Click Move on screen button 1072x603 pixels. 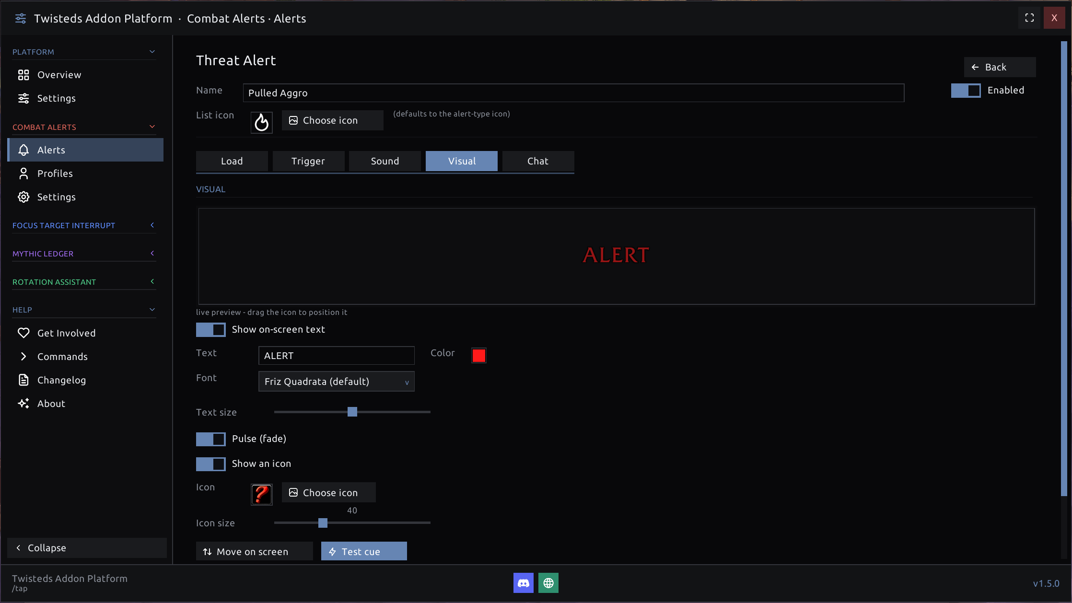point(254,551)
